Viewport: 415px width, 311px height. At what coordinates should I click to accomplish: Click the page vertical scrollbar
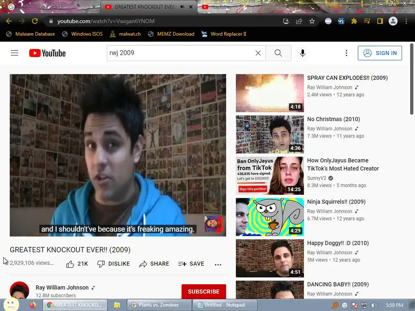pyautogui.click(x=412, y=79)
